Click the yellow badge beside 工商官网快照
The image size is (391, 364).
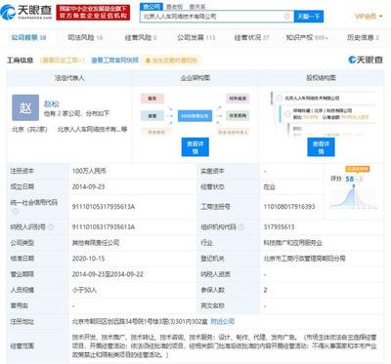pyautogui.click(x=171, y=61)
